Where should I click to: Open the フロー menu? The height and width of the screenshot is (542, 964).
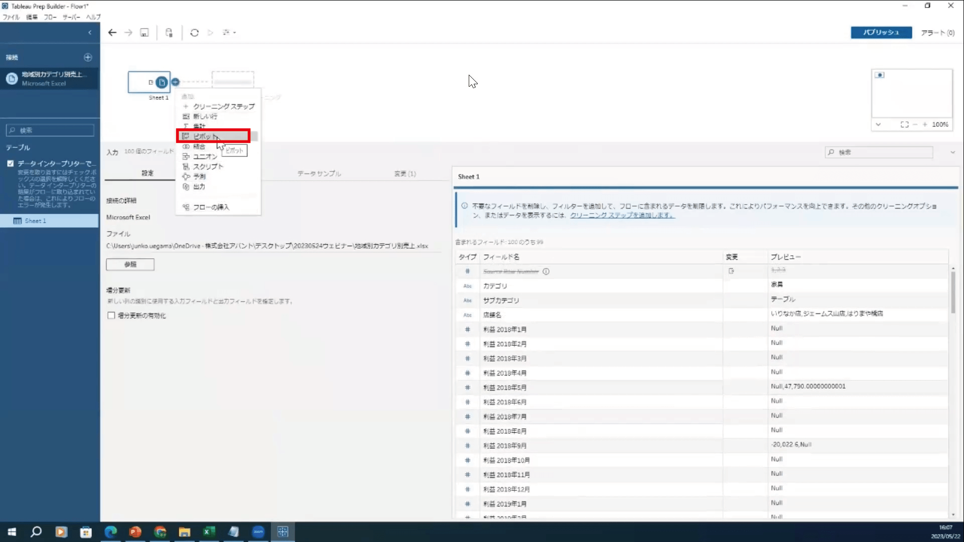click(50, 17)
